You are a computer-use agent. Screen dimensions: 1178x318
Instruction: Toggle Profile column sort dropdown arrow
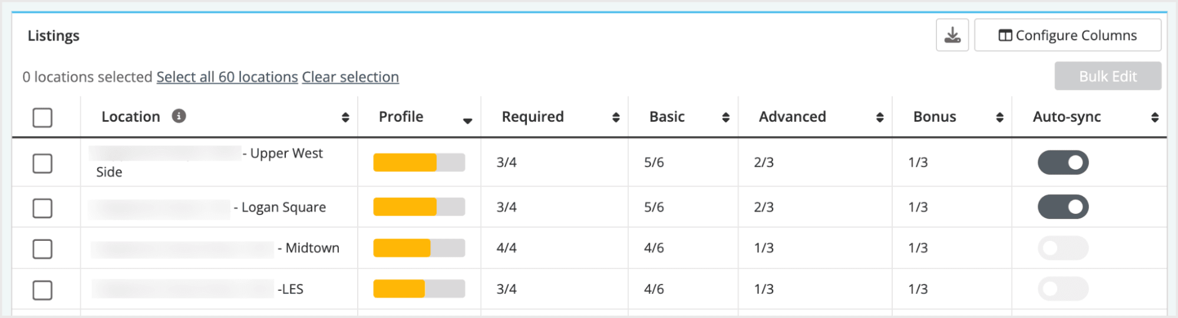(x=467, y=120)
